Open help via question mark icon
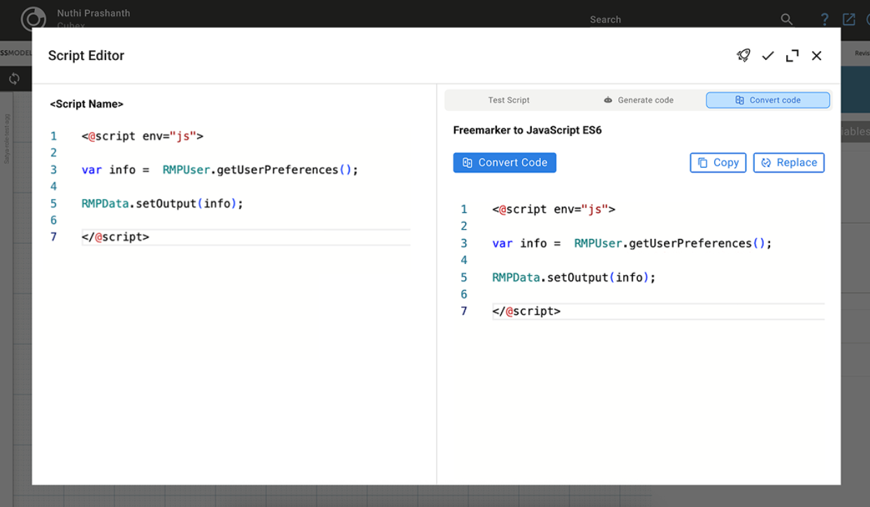 825,20
